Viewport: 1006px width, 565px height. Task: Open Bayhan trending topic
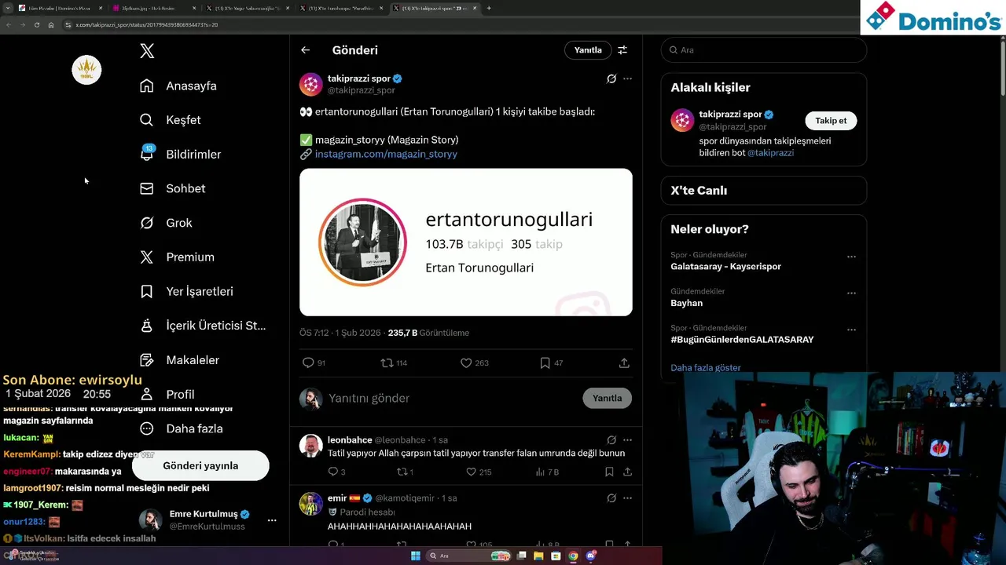click(x=686, y=303)
